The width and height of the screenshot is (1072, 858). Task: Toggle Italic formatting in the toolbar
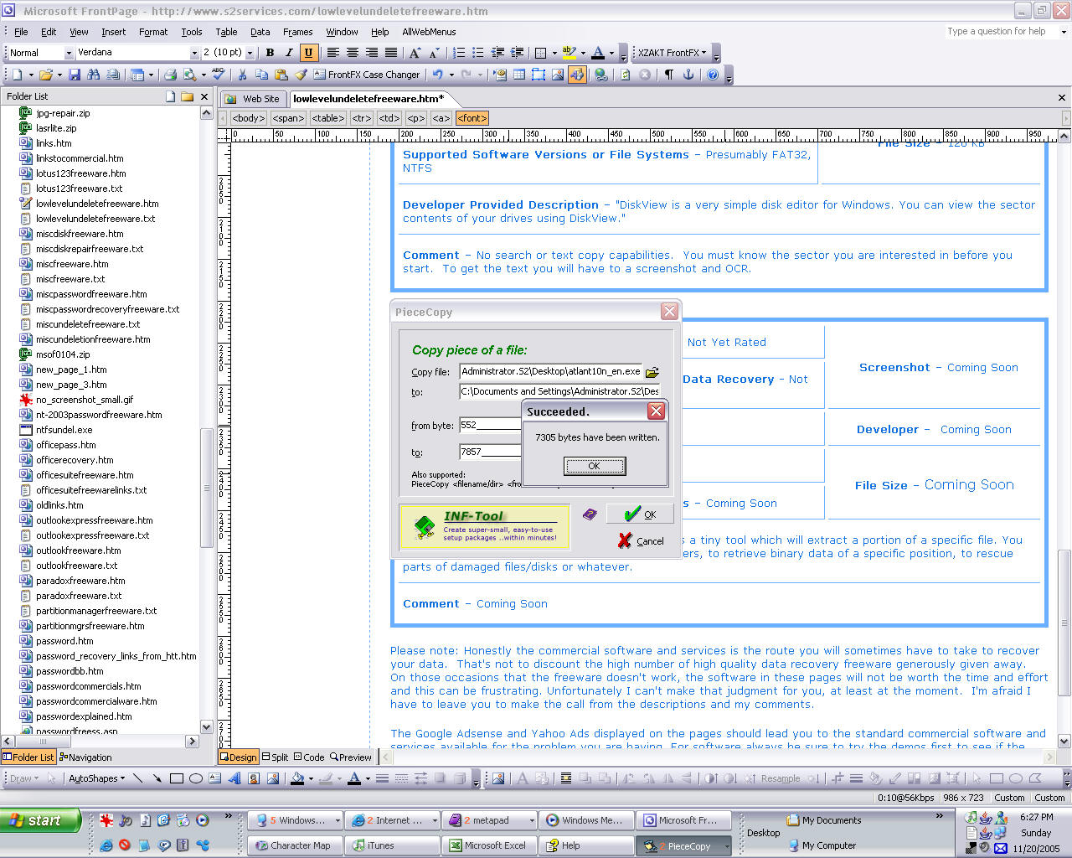(x=289, y=53)
